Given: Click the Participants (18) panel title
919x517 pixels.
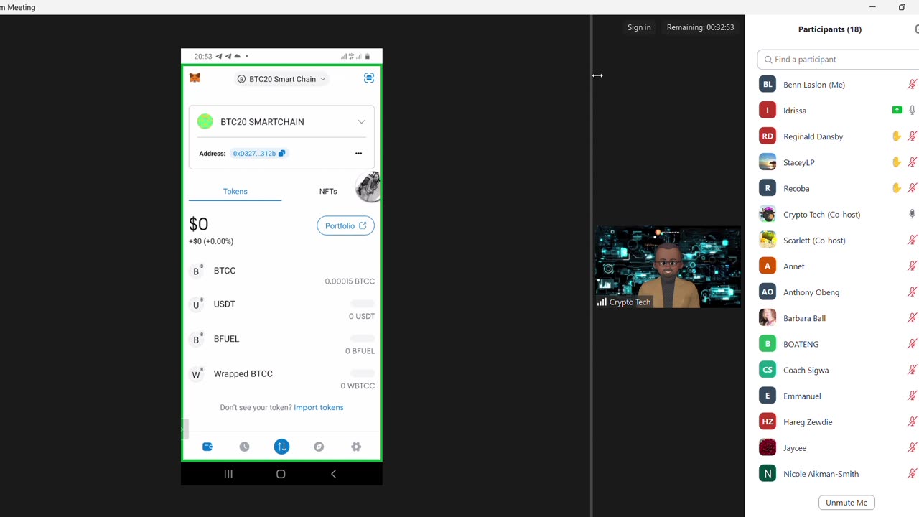Looking at the screenshot, I should 830,29.
